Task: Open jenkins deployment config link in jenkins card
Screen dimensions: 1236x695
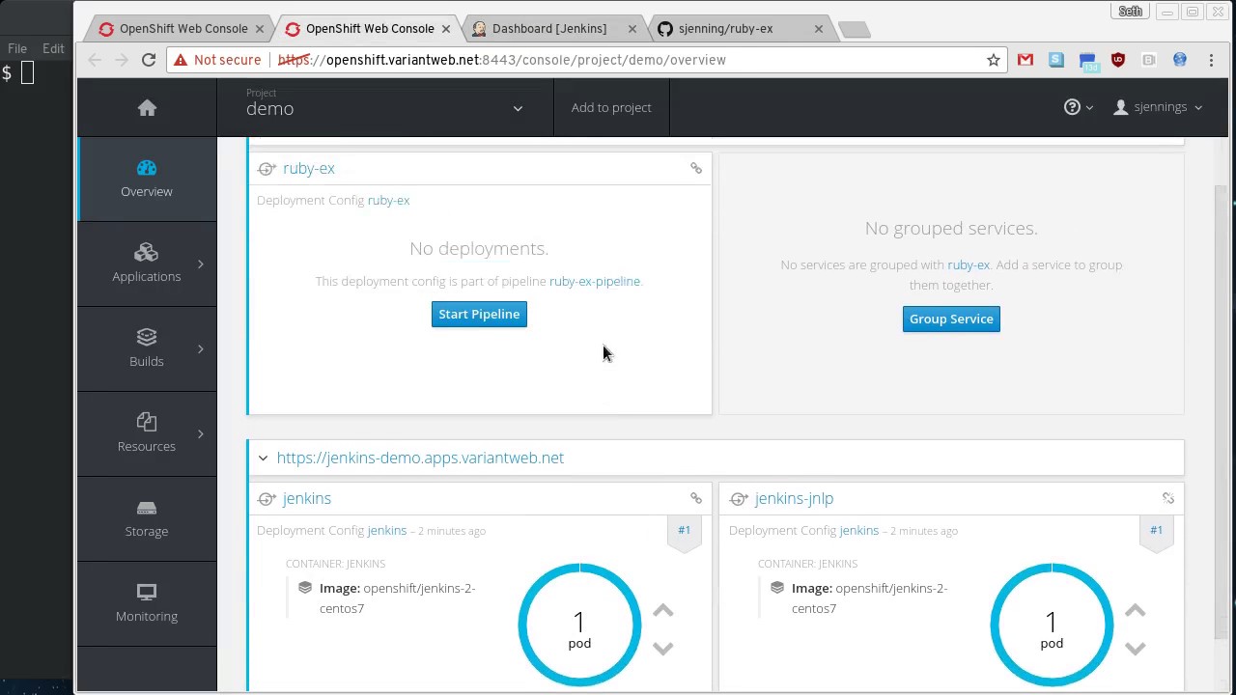Action: [x=387, y=531]
